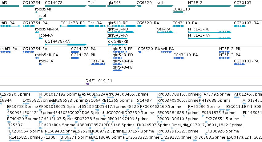
Task: Click the robl gene label
Action: click(42, 15)
